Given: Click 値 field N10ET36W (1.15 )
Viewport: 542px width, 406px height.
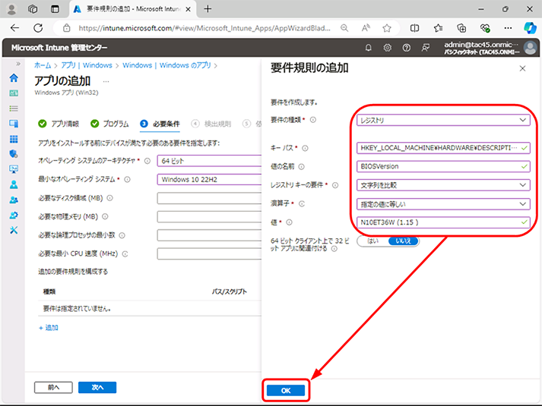Looking at the screenshot, I should 443,222.
